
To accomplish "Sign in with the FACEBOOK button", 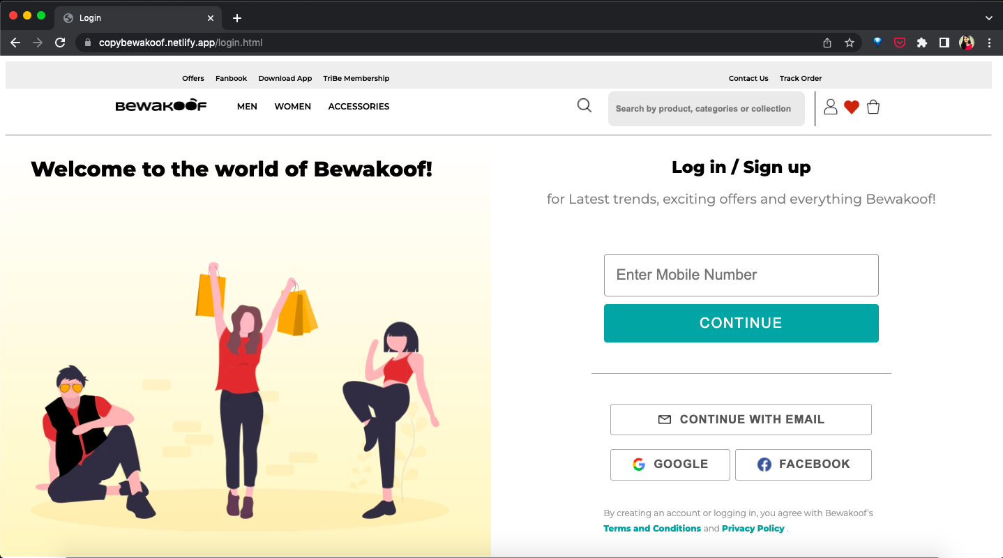I will click(x=804, y=465).
